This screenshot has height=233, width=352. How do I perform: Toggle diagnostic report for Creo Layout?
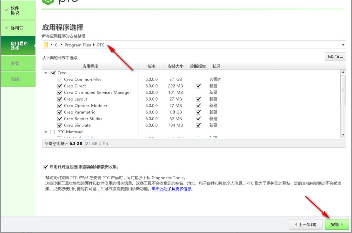click(x=198, y=99)
